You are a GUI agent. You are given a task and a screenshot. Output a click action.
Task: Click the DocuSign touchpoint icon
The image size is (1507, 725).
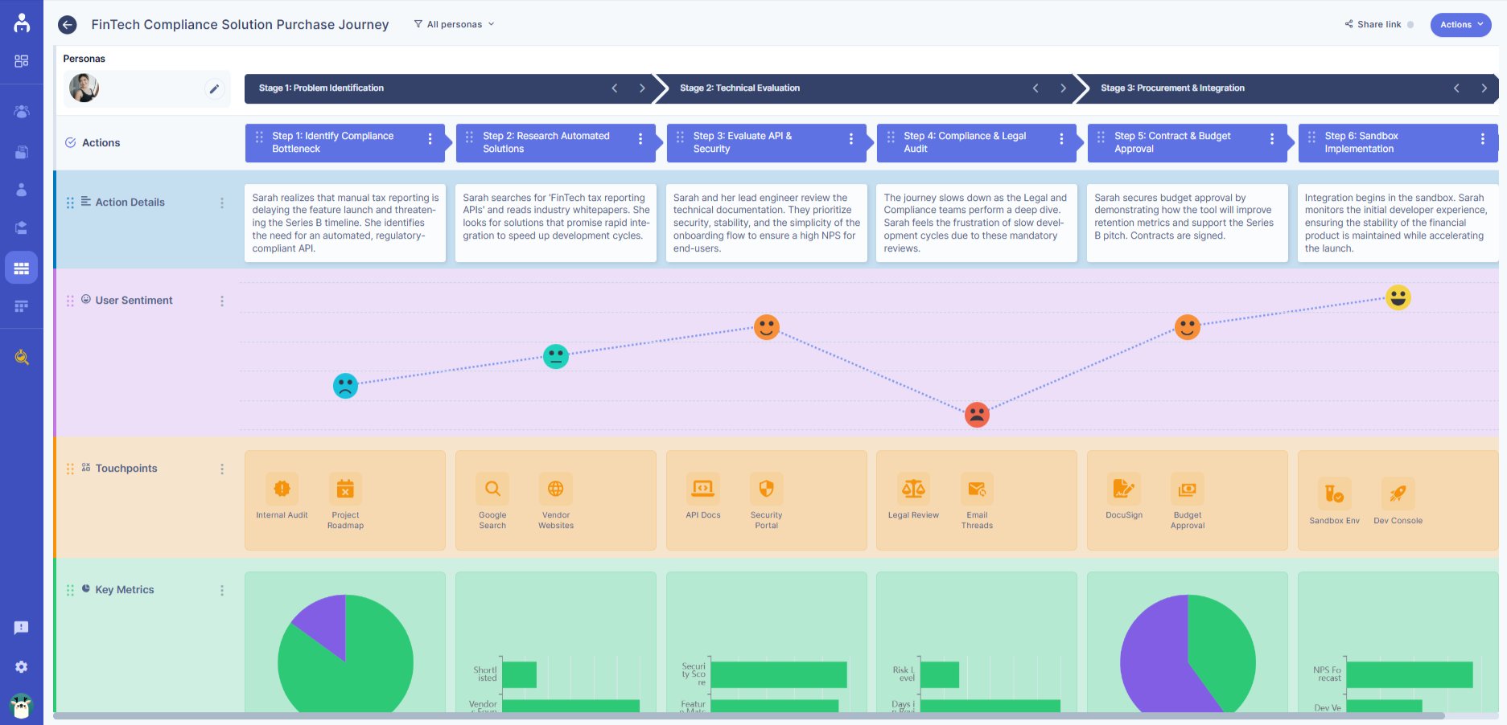pos(1124,488)
